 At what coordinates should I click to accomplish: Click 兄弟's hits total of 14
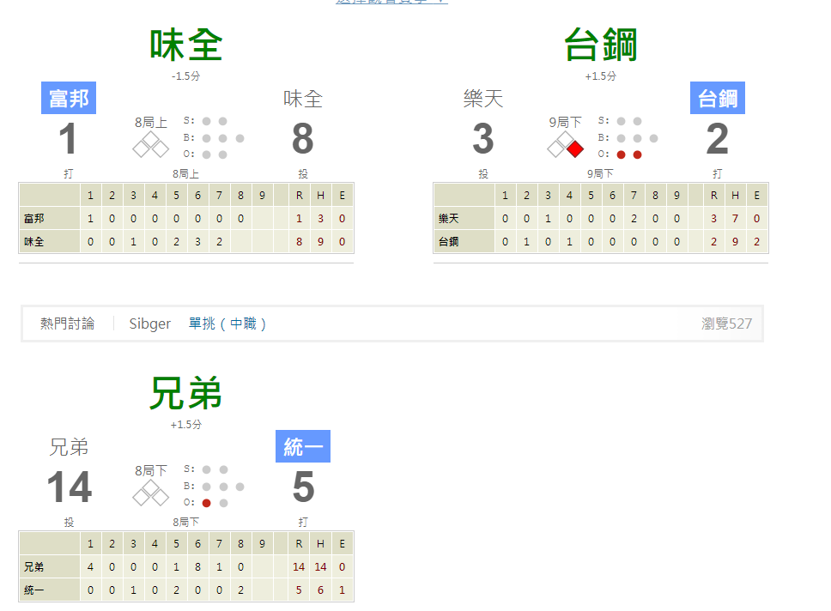pyautogui.click(x=320, y=567)
